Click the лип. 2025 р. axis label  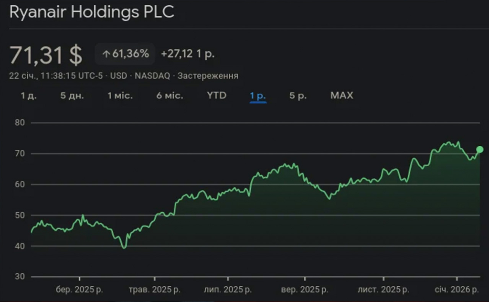228,290
